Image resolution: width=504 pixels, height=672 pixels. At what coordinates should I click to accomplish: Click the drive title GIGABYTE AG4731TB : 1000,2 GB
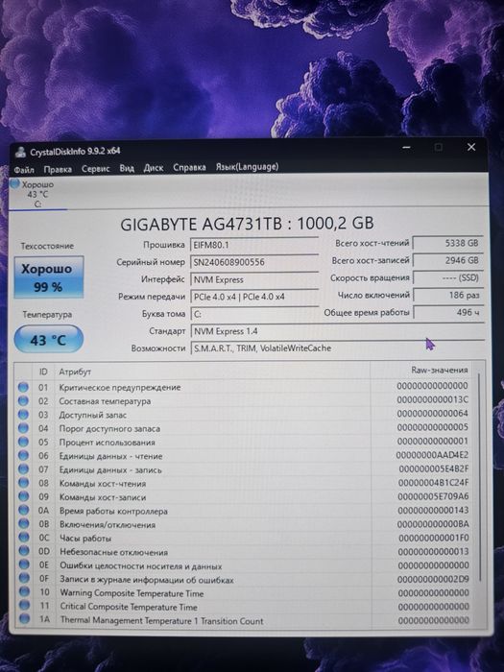coord(247,224)
